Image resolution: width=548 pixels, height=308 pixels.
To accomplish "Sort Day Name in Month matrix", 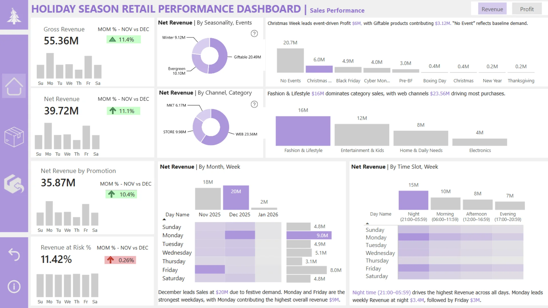I will [x=177, y=215].
